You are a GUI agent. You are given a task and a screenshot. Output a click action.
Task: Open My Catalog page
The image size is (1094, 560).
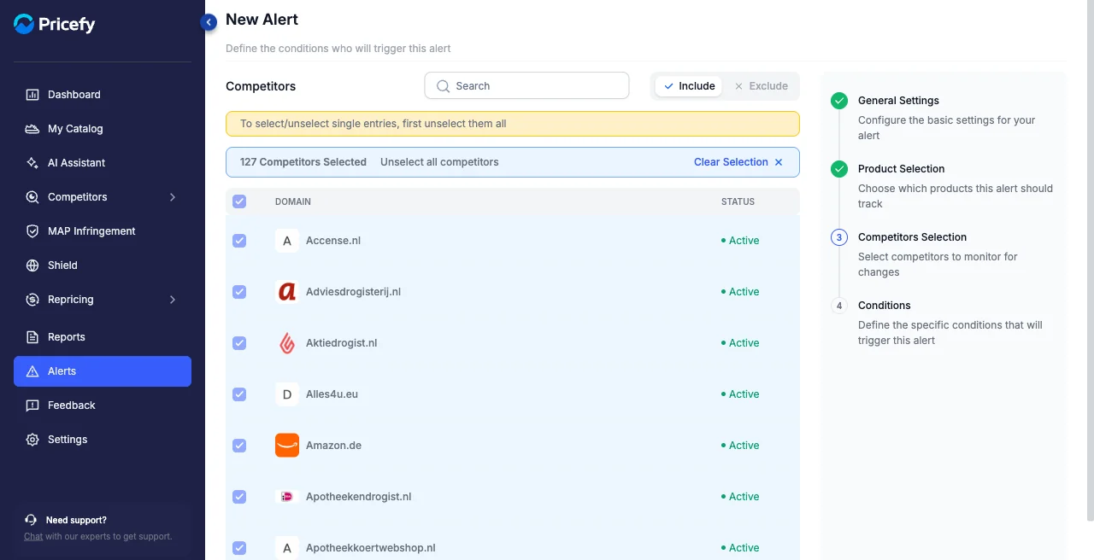coord(103,129)
